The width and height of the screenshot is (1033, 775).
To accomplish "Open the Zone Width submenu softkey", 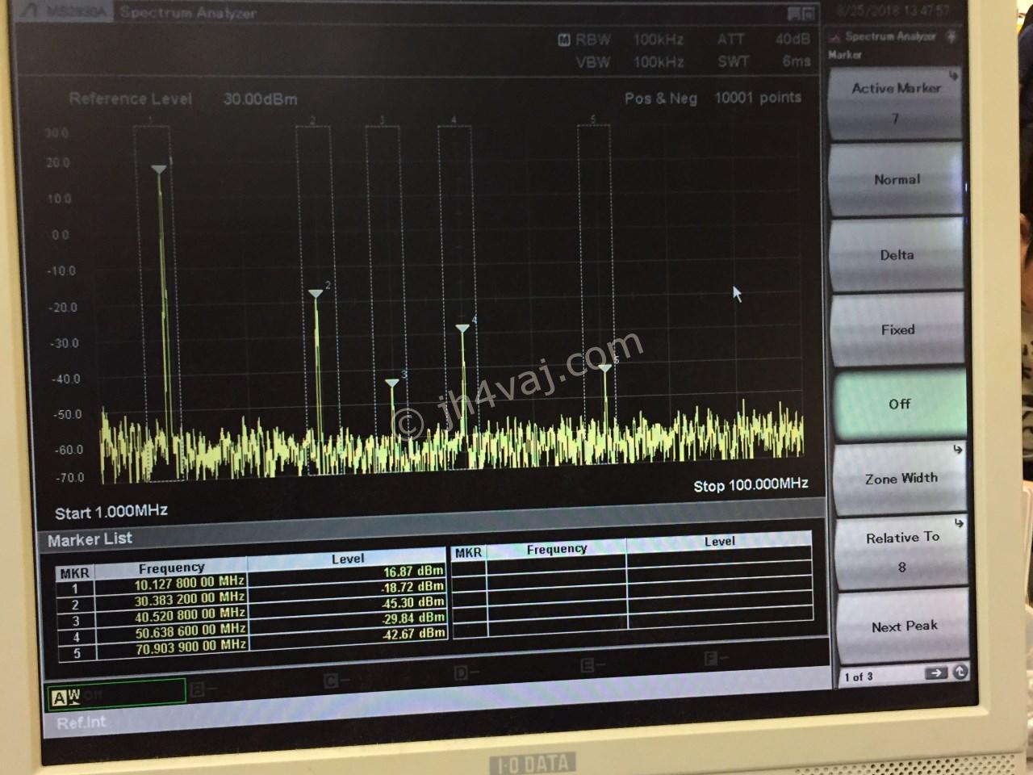I will point(900,479).
